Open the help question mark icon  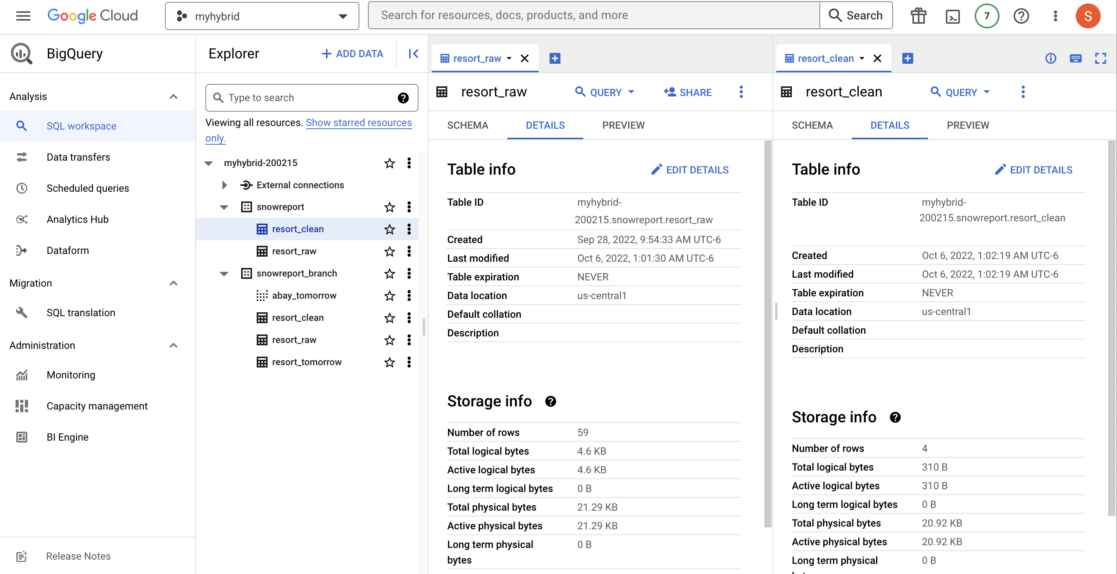click(x=1021, y=16)
